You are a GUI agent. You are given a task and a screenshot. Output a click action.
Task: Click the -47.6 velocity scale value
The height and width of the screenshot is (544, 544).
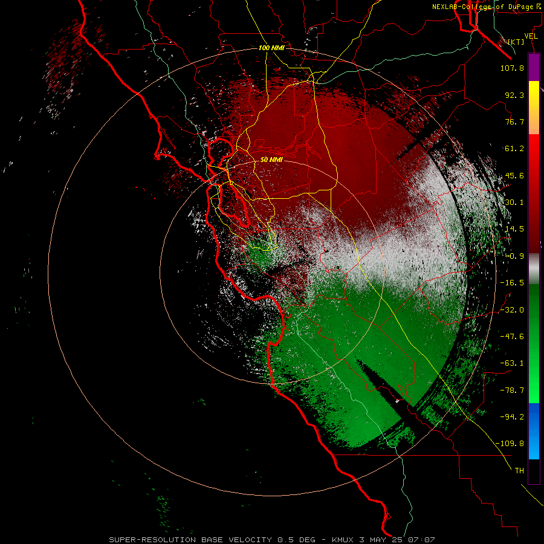(x=512, y=337)
